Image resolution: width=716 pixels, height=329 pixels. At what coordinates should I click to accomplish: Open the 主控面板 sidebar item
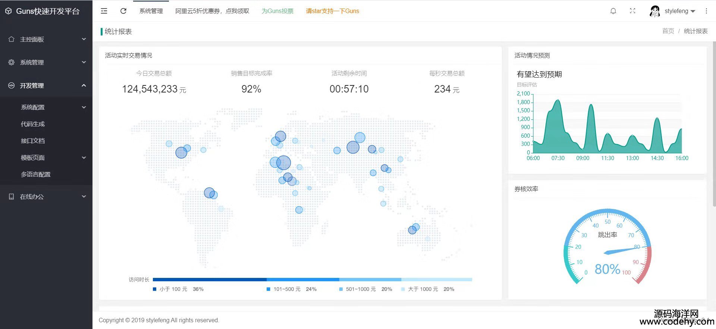point(46,39)
